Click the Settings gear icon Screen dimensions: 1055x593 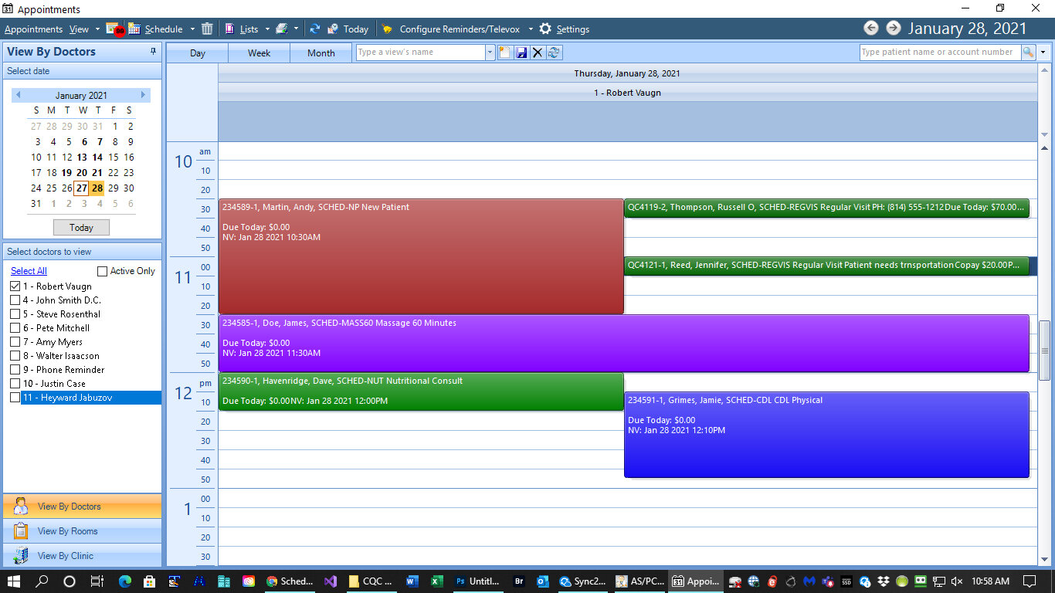pyautogui.click(x=545, y=29)
